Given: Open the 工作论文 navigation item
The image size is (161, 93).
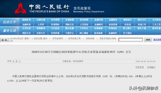Looking at the screenshot, I should (84, 28).
